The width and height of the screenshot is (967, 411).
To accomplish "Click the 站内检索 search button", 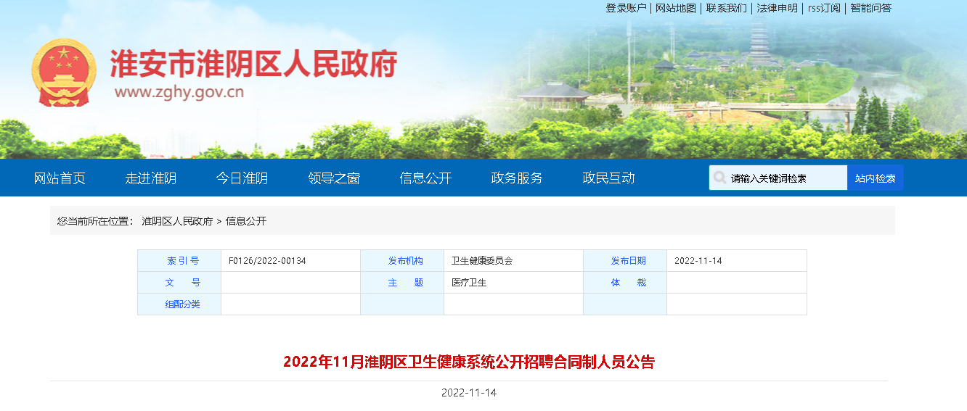I will coord(876,178).
